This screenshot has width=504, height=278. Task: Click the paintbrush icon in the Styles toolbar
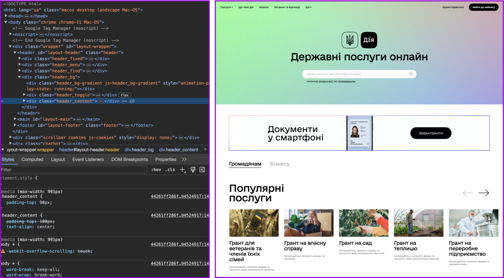pyautogui.click(x=193, y=170)
